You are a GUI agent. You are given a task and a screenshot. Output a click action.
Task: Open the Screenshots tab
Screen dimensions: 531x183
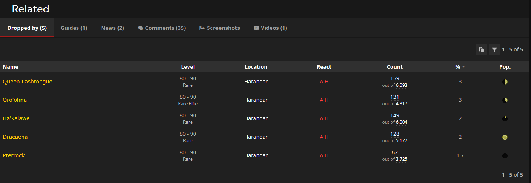[x=220, y=28]
